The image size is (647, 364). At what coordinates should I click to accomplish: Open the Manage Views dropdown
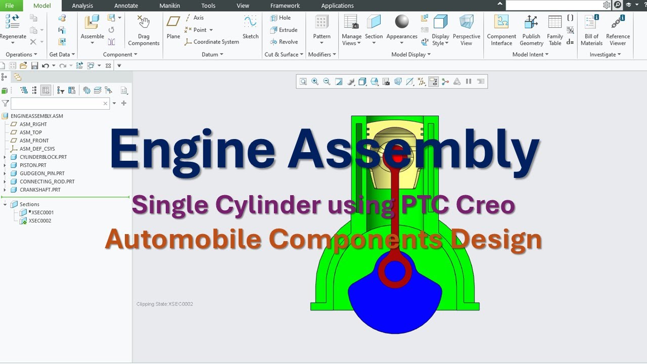coord(359,43)
